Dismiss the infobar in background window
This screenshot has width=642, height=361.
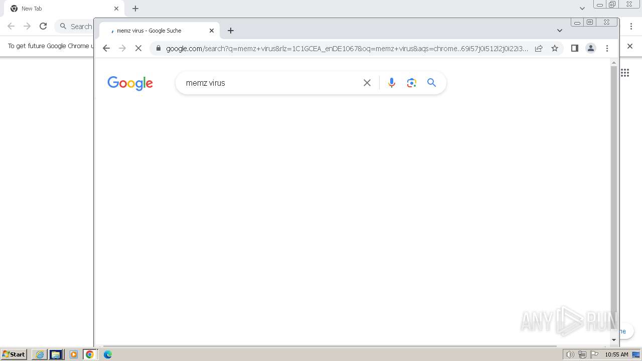pyautogui.click(x=630, y=46)
